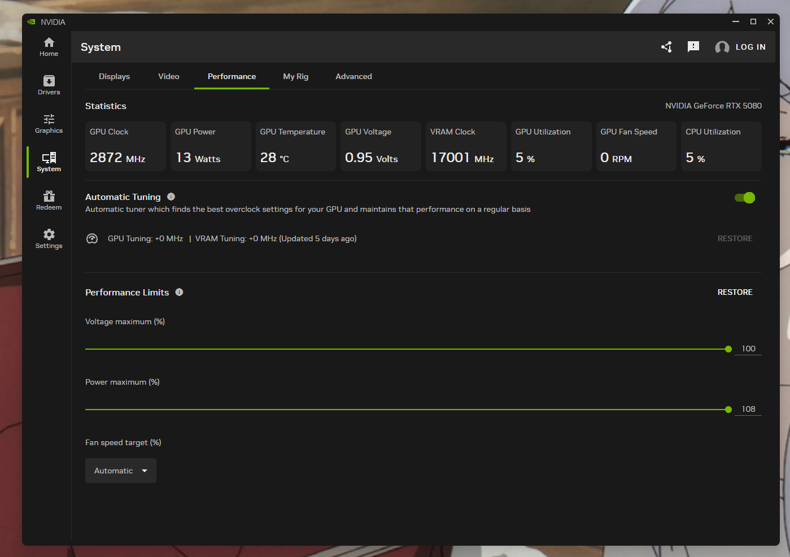Open Settings in the sidebar
This screenshot has height=557, width=790.
[x=49, y=239]
